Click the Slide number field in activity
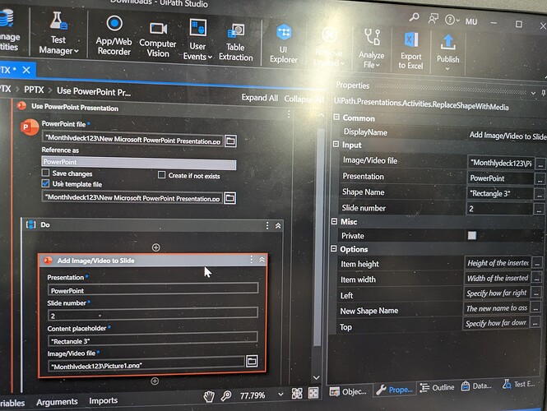547x411 pixels. 153,314
